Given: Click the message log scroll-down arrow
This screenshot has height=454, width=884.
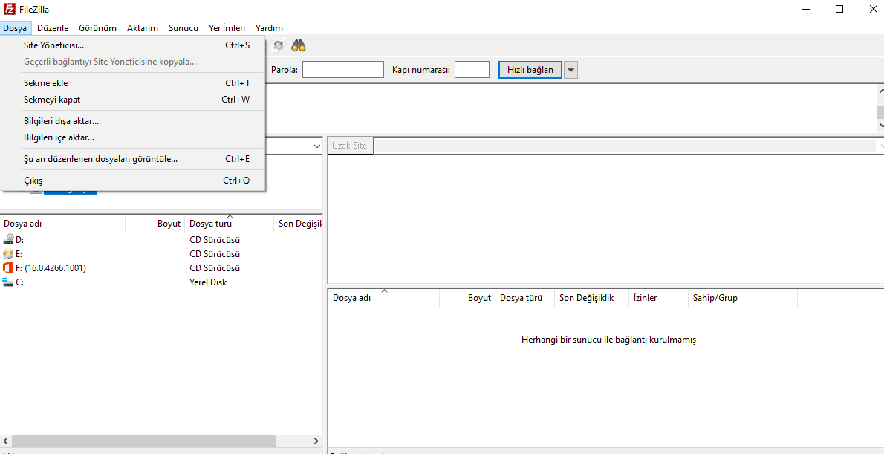Looking at the screenshot, I should point(880,125).
